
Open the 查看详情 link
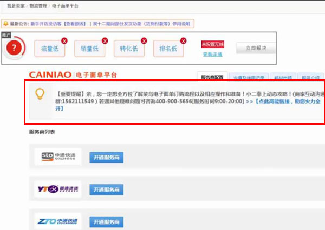213,55
